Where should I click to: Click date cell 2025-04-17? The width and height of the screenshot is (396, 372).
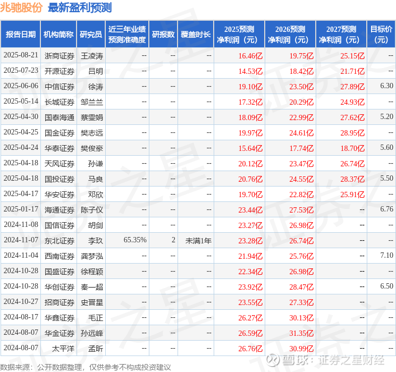21,193
